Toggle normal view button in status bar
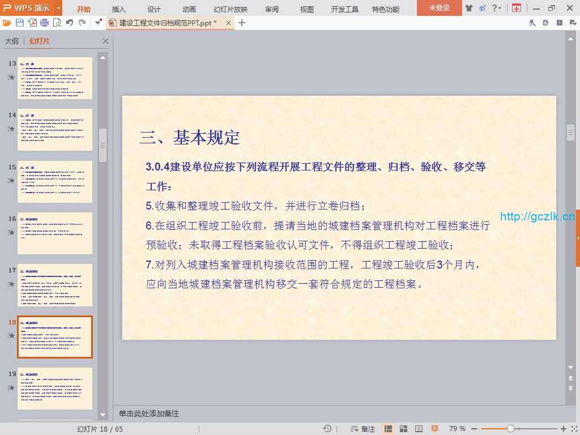This screenshot has height=435, width=580. pyautogui.click(x=389, y=429)
